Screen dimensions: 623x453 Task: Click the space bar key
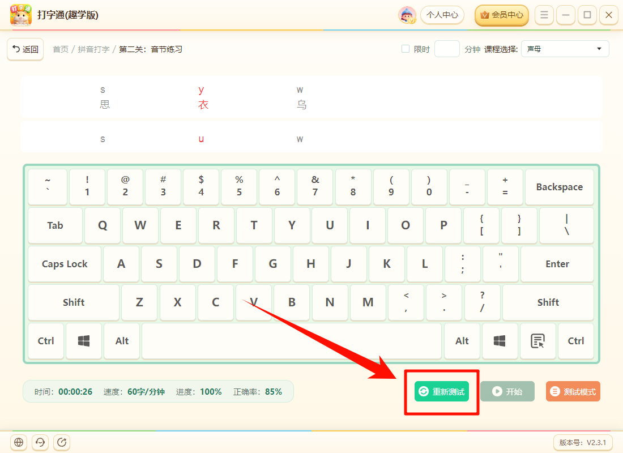click(292, 341)
